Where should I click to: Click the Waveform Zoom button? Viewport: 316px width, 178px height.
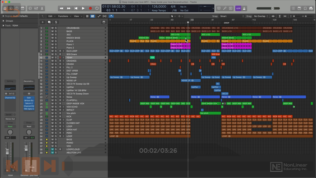click(x=273, y=16)
